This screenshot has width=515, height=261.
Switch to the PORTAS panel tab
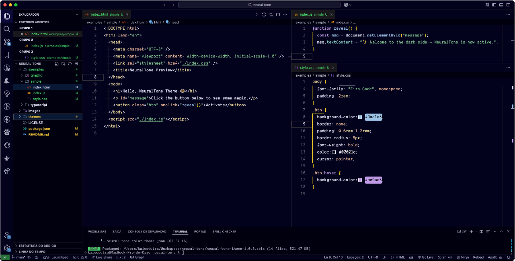200,231
